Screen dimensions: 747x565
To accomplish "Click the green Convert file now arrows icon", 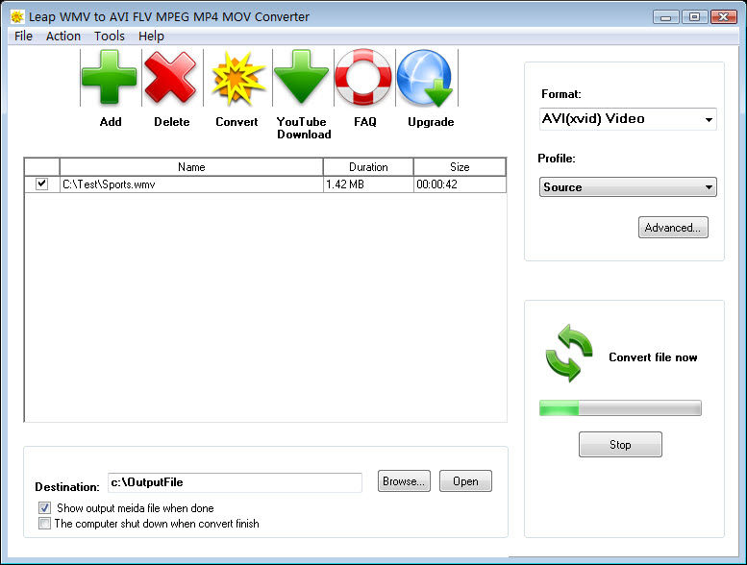I will click(x=569, y=354).
